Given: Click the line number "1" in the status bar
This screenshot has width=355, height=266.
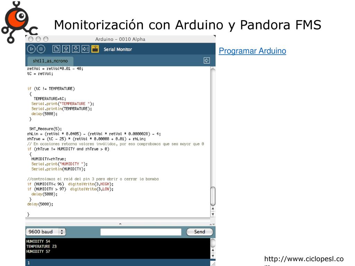Looking at the screenshot, I should 28,263.
